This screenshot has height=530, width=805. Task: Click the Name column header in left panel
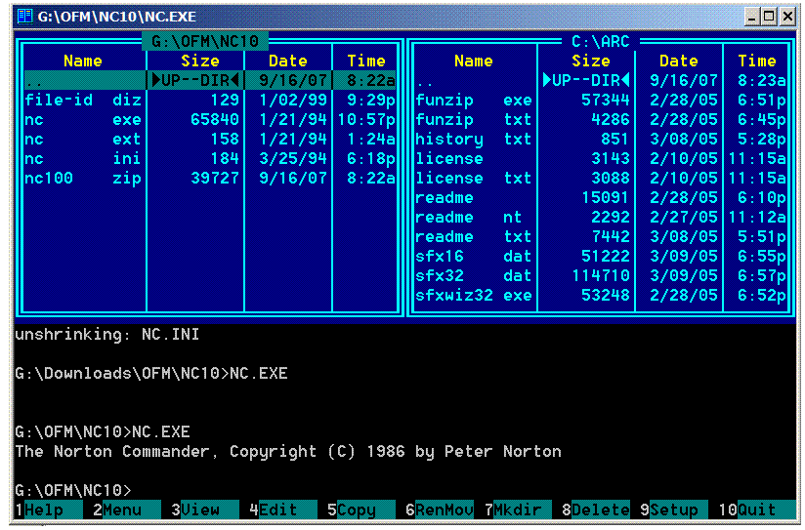coord(83,61)
